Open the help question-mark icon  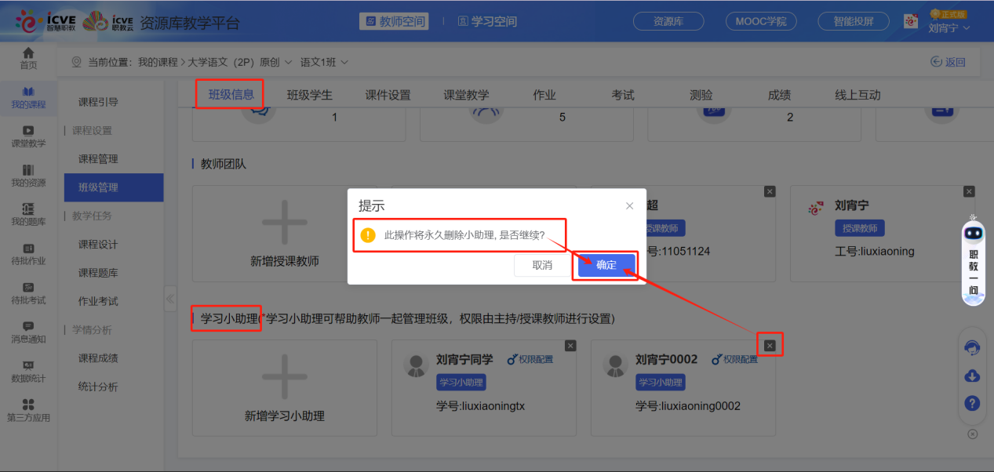(972, 403)
